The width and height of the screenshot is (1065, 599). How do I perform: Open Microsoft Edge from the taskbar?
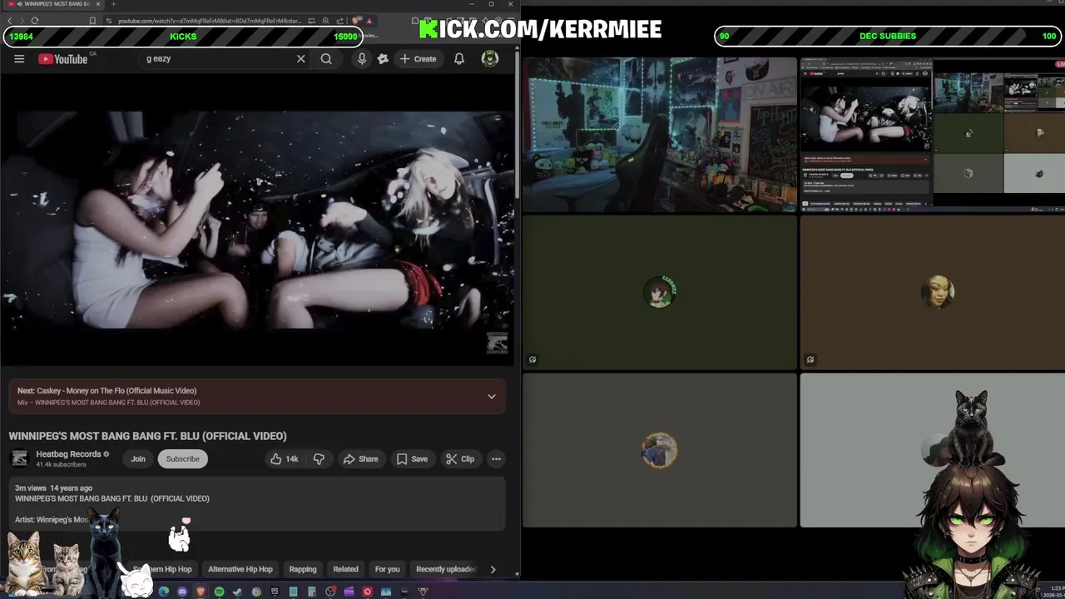click(x=164, y=592)
